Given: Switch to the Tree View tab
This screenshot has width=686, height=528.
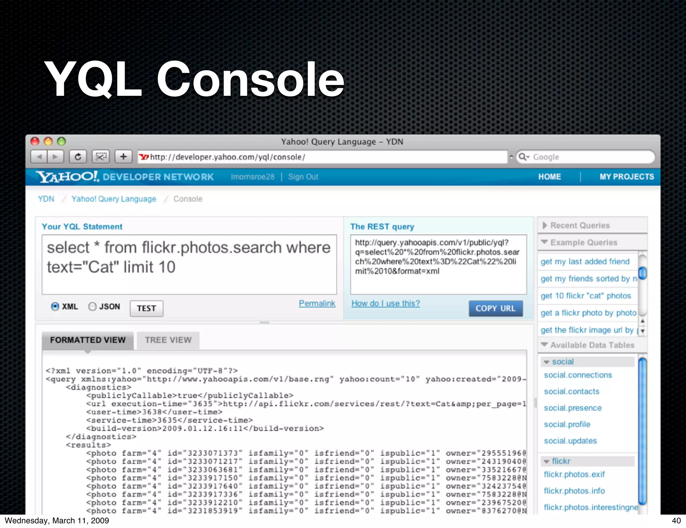Looking at the screenshot, I should pyautogui.click(x=168, y=340).
